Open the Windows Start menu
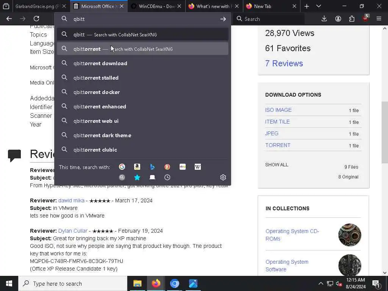The image size is (388, 291). point(9,283)
